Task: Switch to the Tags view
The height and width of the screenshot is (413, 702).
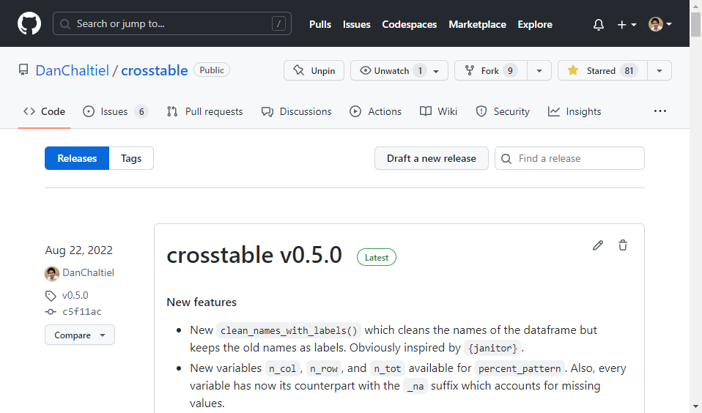Action: 131,158
